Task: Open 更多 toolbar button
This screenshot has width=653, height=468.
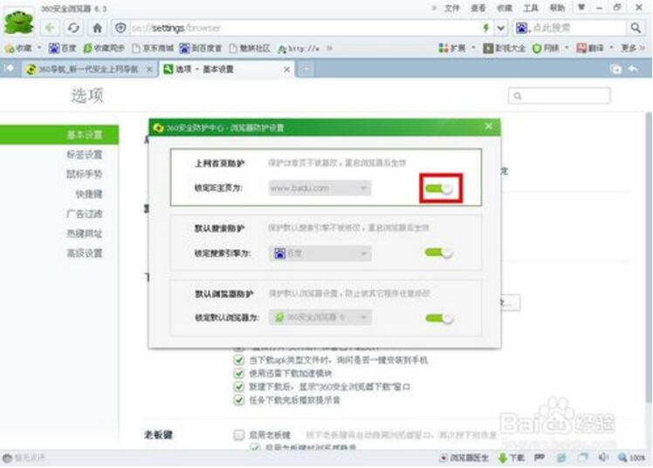Action: pos(633,48)
